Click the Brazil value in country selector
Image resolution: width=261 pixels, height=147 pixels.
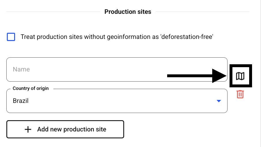coord(20,101)
